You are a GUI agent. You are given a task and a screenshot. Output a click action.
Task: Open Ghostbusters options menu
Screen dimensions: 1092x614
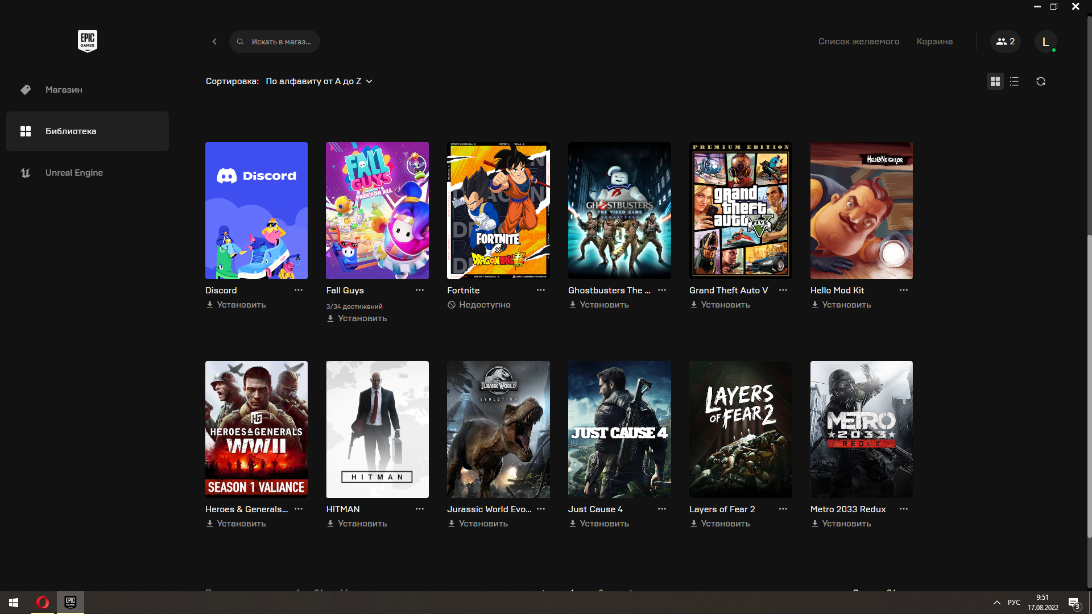click(x=662, y=290)
